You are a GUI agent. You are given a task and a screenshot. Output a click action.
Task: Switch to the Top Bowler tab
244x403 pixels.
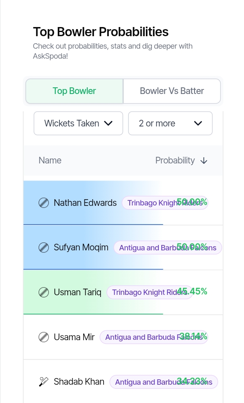(74, 91)
